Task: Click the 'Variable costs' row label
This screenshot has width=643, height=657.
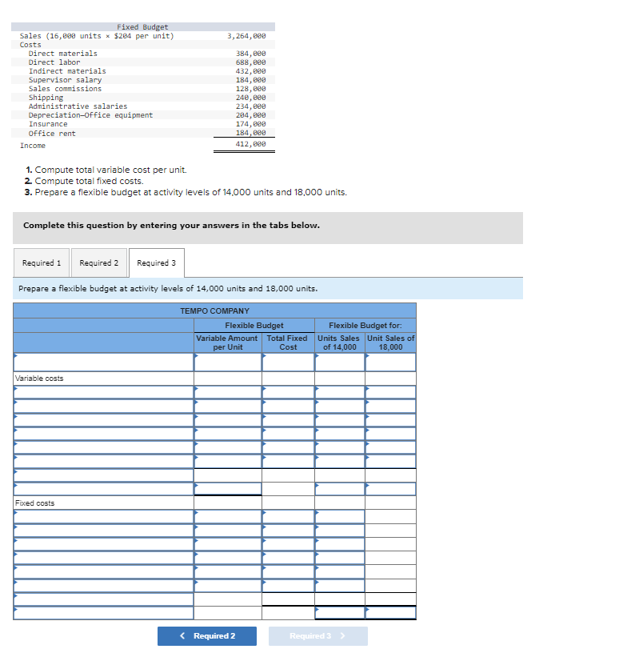Action: pos(39,379)
